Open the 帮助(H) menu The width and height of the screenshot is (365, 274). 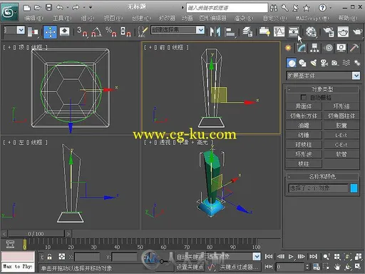pos(348,18)
